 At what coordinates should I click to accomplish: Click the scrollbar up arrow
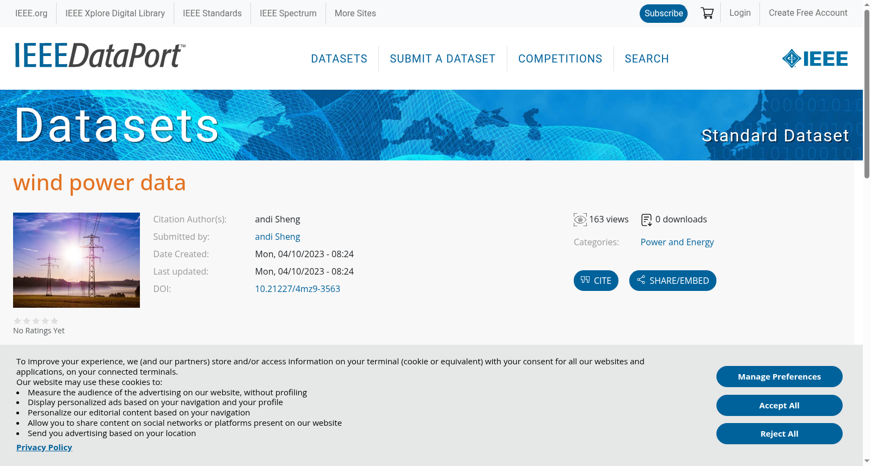coord(867,4)
